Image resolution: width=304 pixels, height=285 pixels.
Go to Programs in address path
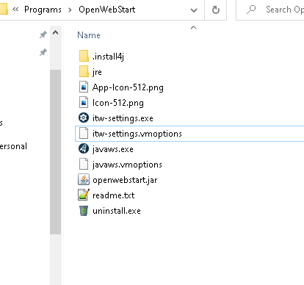[43, 10]
